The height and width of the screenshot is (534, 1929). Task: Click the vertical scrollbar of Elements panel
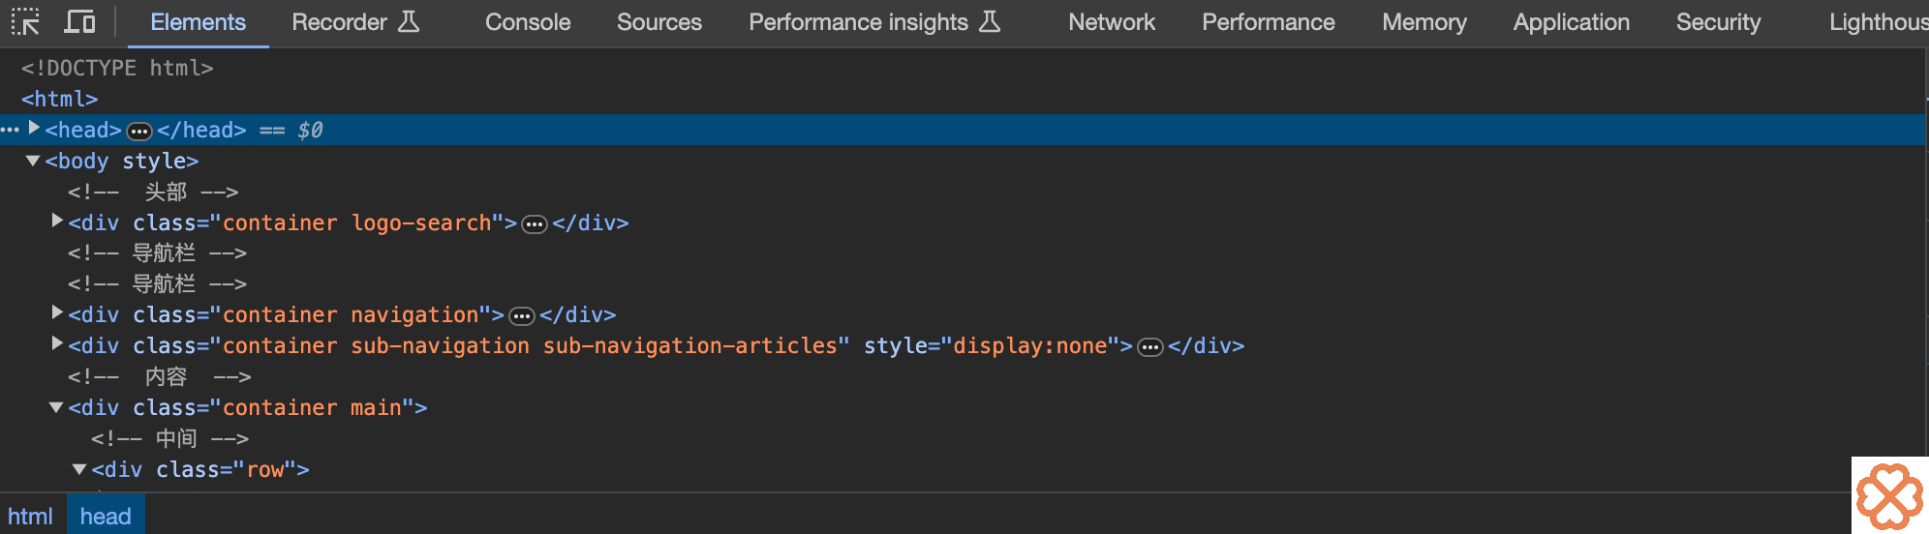[x=1927, y=271]
